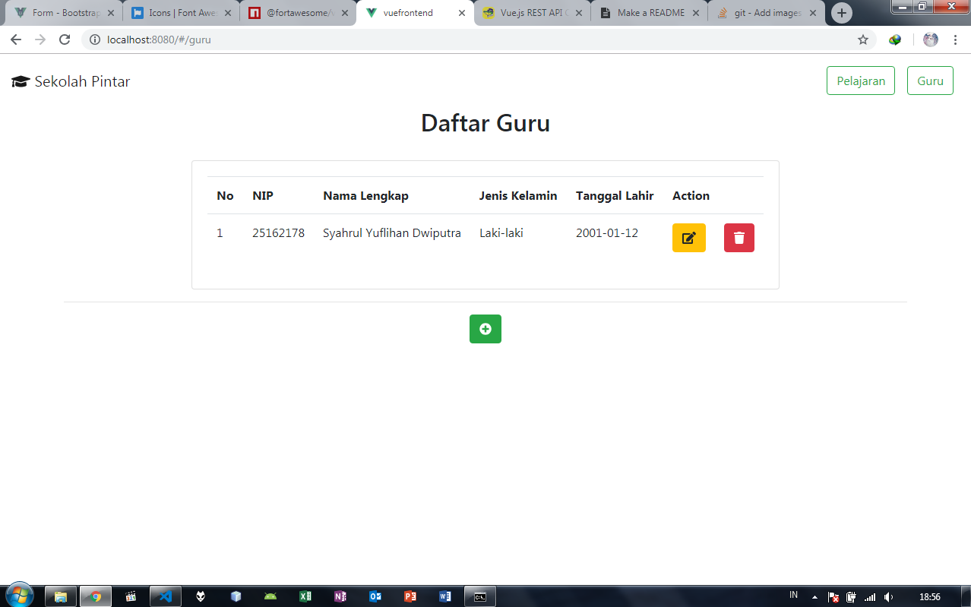Open the Pelajaran page
Viewport: 971px width, 607px height.
point(860,80)
